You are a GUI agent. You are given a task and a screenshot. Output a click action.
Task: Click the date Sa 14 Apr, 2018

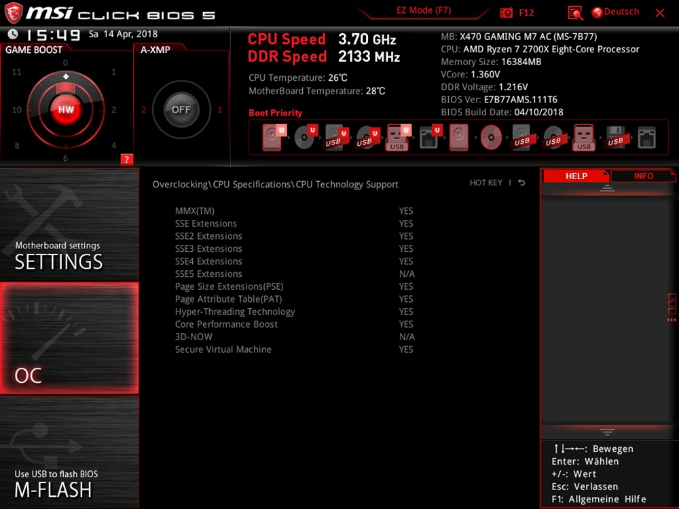point(123,34)
